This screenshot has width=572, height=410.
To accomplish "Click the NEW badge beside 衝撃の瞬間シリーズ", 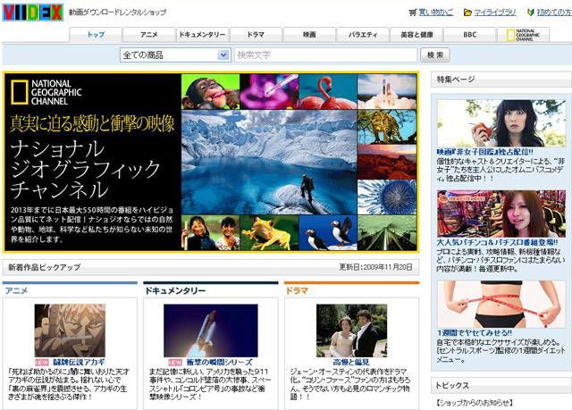I will tap(175, 363).
